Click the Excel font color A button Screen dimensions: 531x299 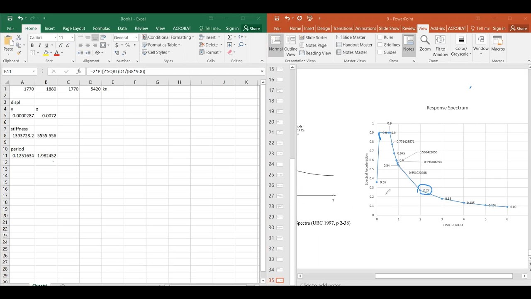pyautogui.click(x=56, y=53)
